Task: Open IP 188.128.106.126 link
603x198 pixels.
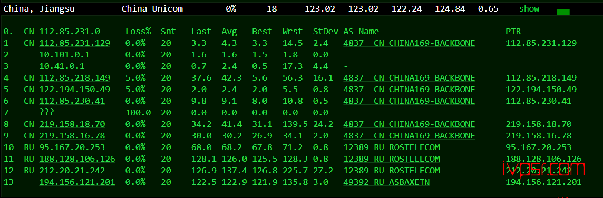Action: (77, 159)
